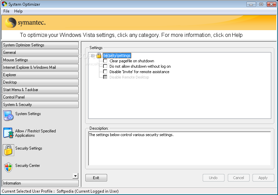Viewport: 278px width, 195px height.
Task: Click the sidebar scroll-down arrow
Action: click(75, 176)
